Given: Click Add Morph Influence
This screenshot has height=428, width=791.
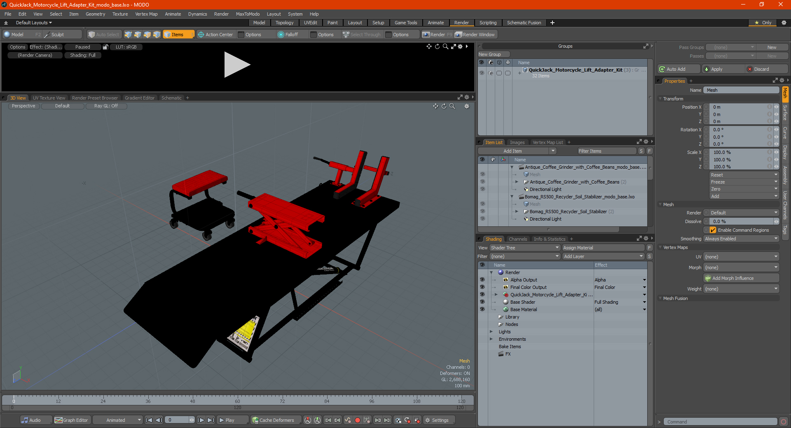Looking at the screenshot, I should (742, 278).
